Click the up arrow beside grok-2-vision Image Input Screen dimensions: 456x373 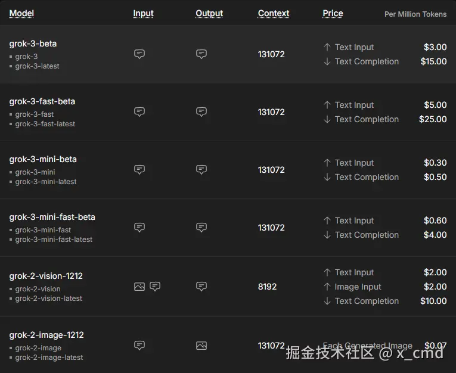(327, 287)
